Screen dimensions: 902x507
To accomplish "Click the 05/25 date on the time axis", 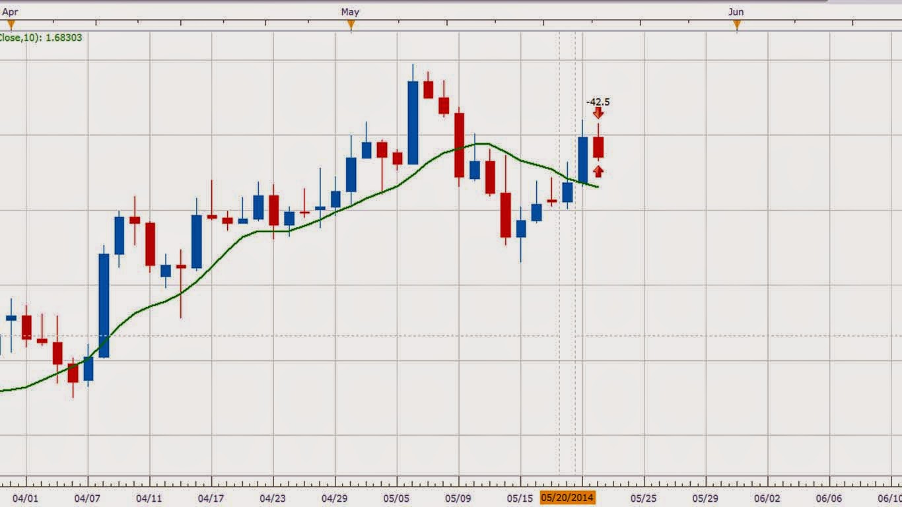I will (644, 498).
